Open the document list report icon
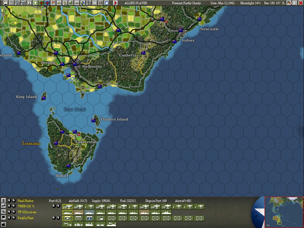This screenshot has height=228, width=304. coord(12,3)
